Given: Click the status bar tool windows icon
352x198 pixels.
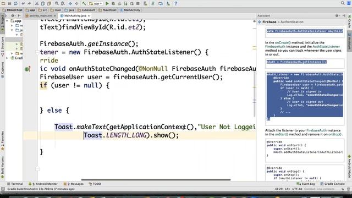Looking at the screenshot, I should pos(3,189).
